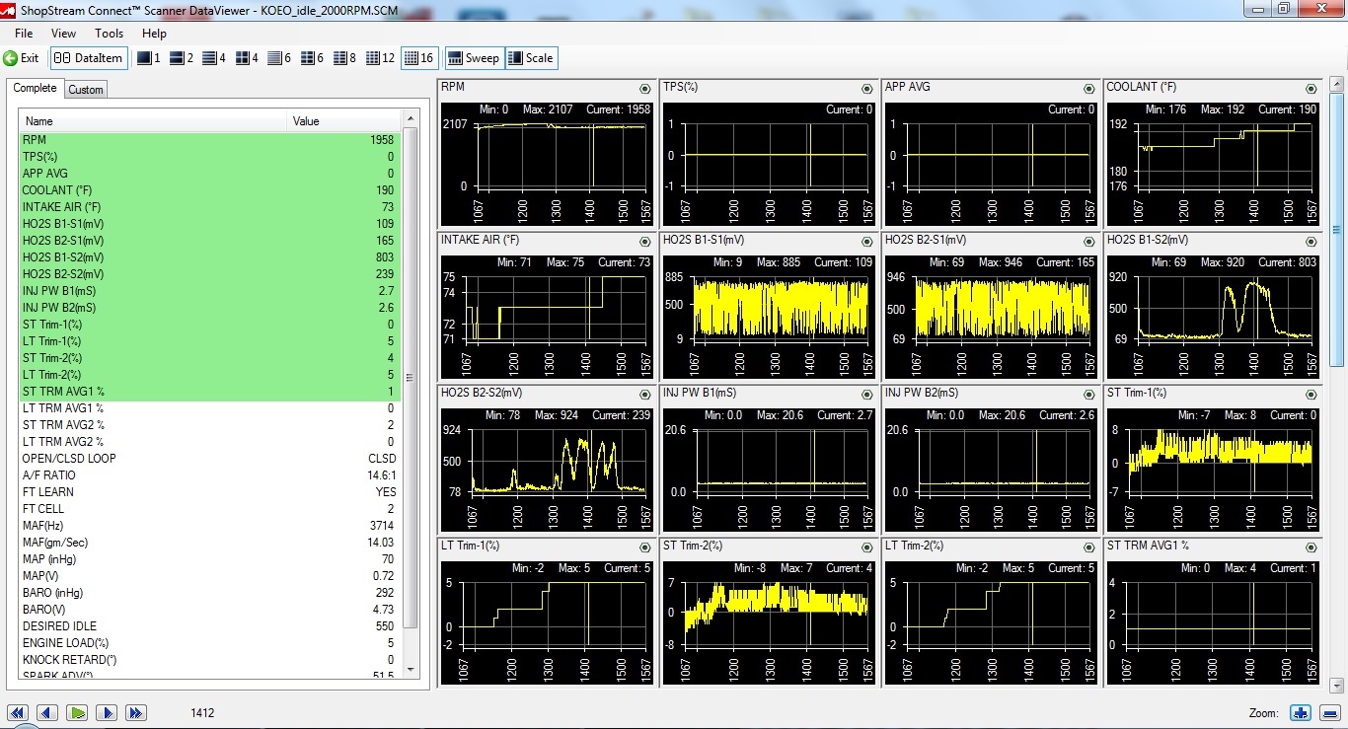Select the 12-graph layout
The image size is (1348, 729).
tap(380, 58)
